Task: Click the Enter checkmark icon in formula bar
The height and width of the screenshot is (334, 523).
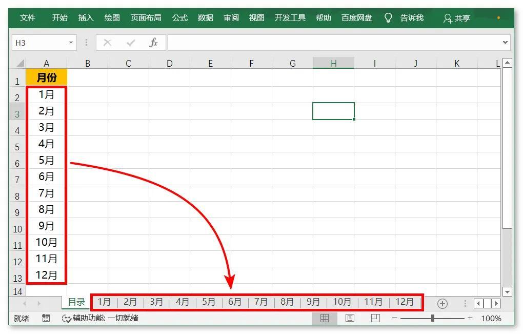Action: (x=131, y=43)
